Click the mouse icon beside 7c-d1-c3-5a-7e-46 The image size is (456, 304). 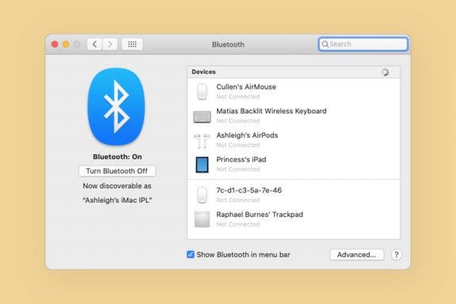pyautogui.click(x=202, y=195)
